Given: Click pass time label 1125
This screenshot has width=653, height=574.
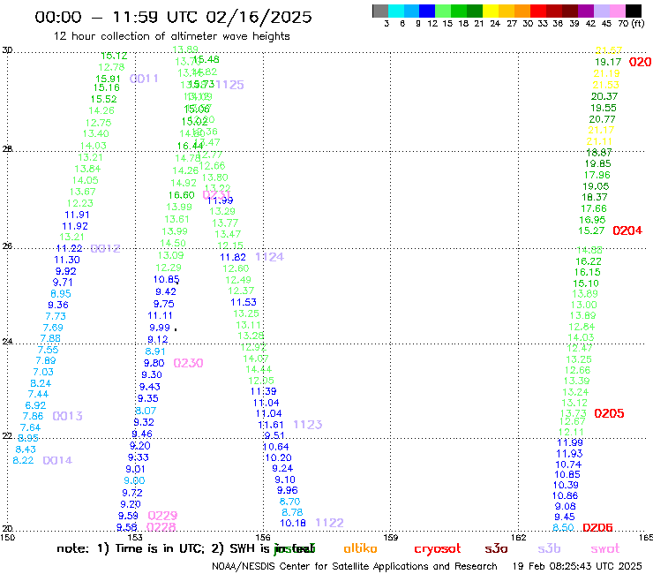Looking at the screenshot, I should click(230, 85).
